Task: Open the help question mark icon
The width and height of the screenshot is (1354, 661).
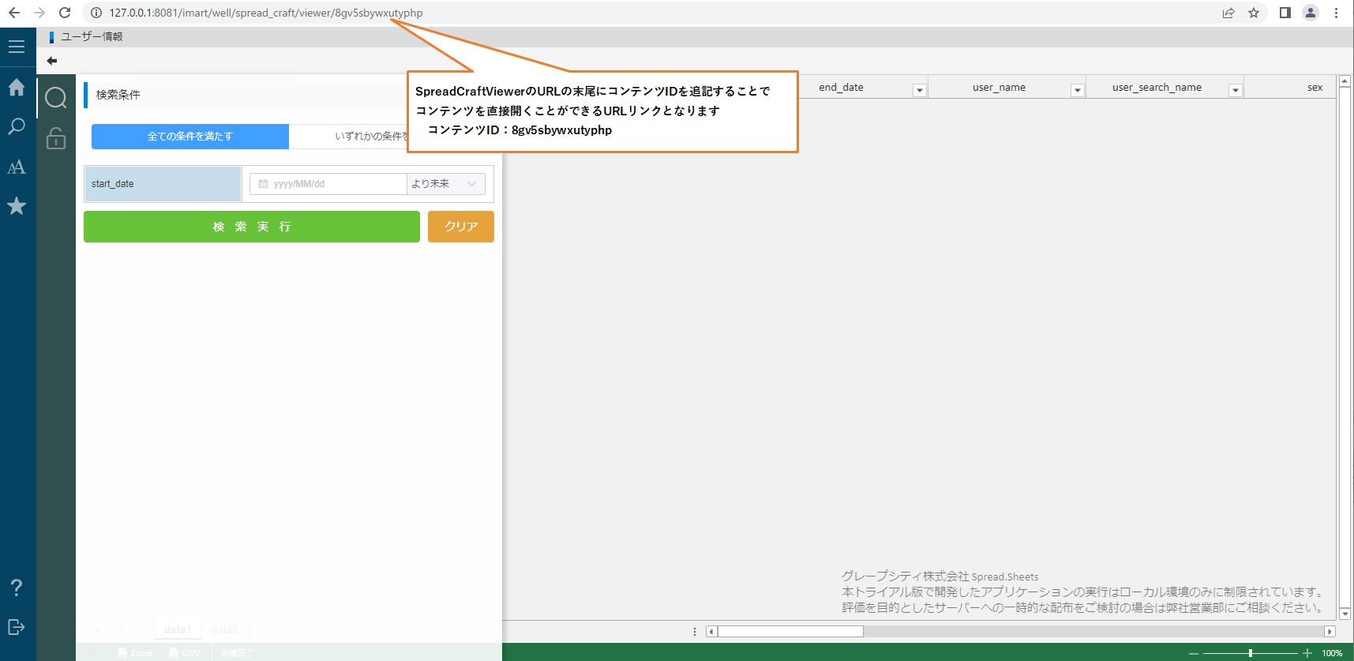Action: click(17, 588)
